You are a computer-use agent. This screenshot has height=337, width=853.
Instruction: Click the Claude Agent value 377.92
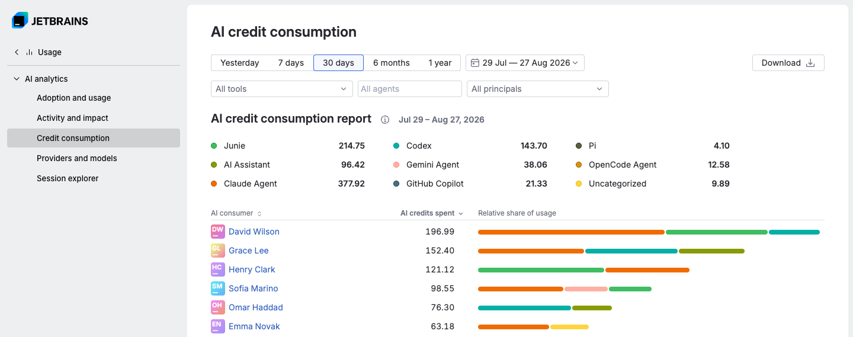coord(351,184)
